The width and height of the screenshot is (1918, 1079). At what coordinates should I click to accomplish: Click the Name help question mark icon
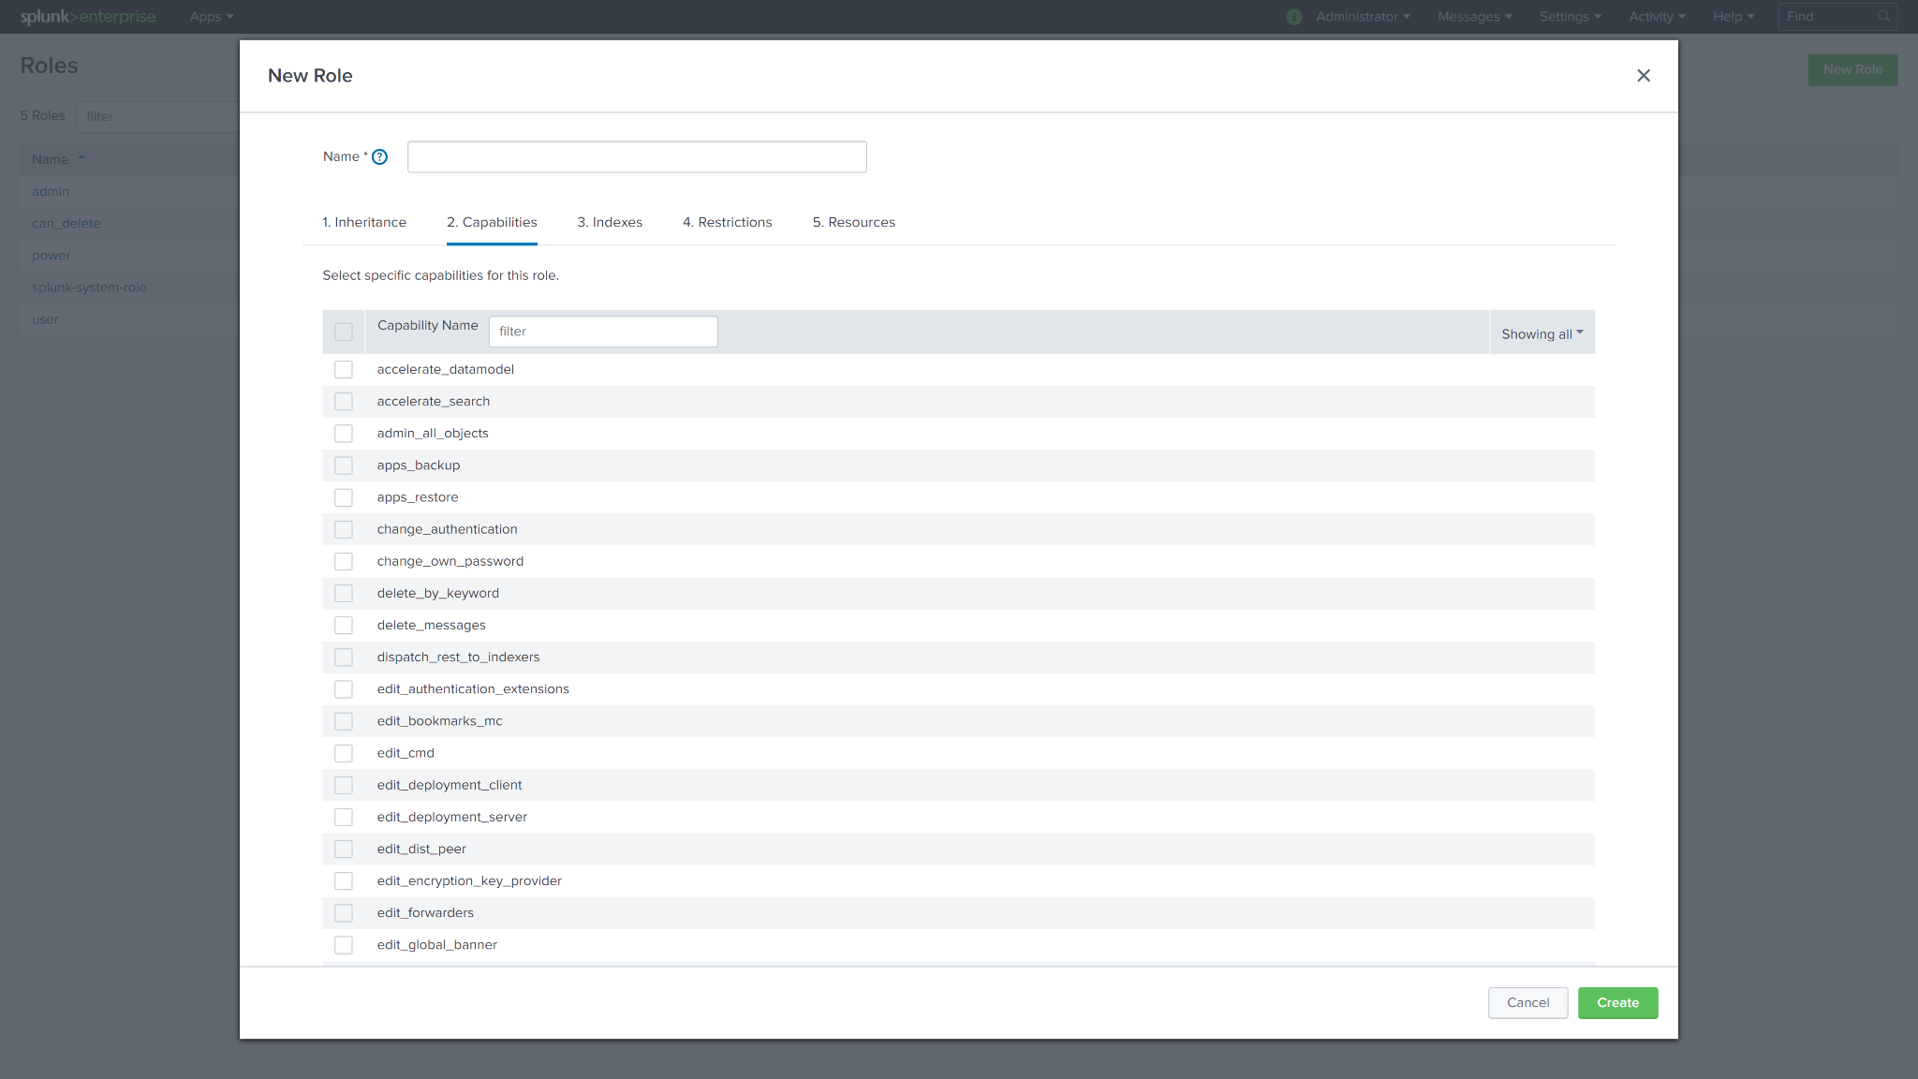click(x=379, y=157)
